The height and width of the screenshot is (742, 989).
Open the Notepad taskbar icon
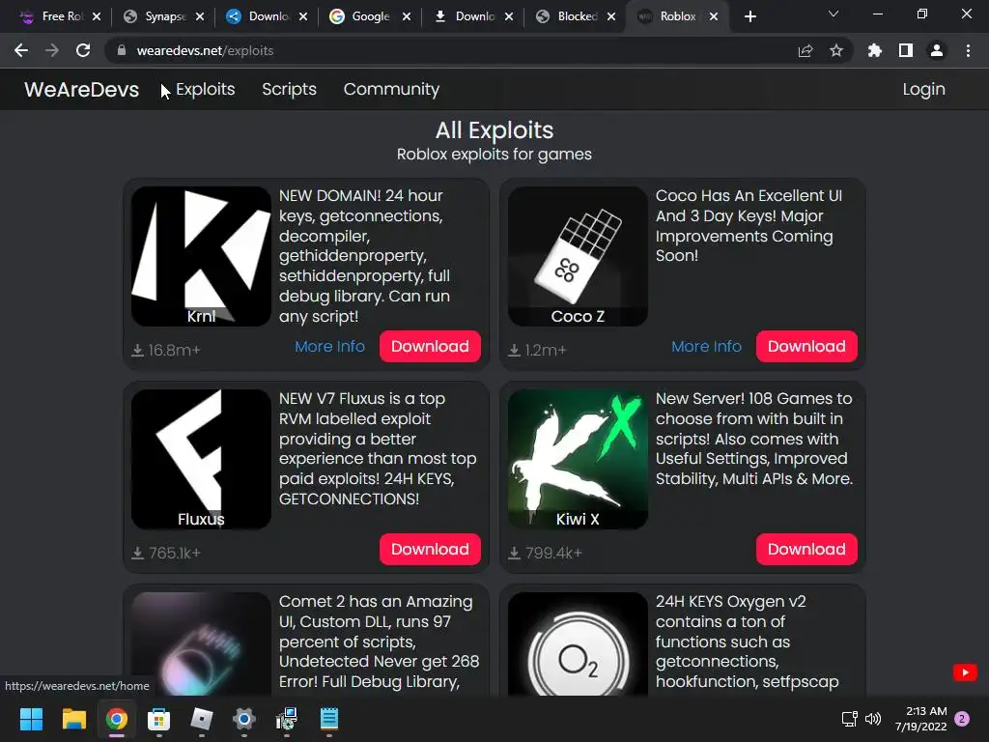[x=329, y=719]
